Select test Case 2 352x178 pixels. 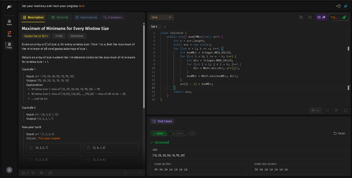(178, 133)
